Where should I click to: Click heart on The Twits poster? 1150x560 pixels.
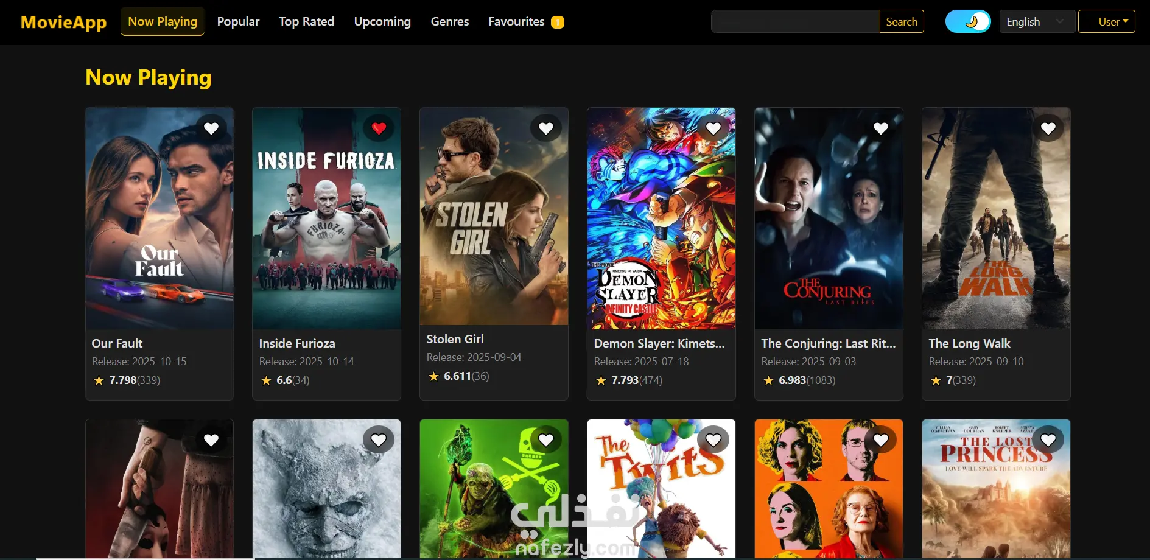click(x=713, y=440)
